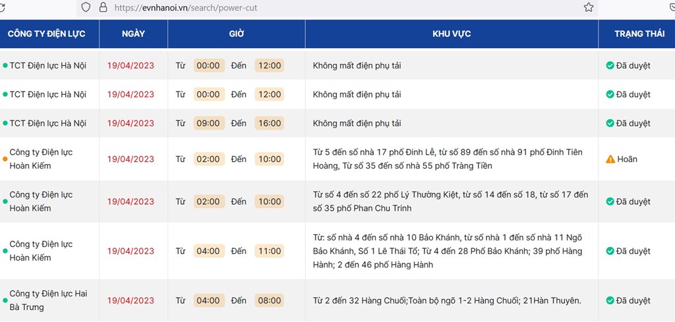Select the NGÀY column header
The image size is (675, 322).
click(x=133, y=34)
